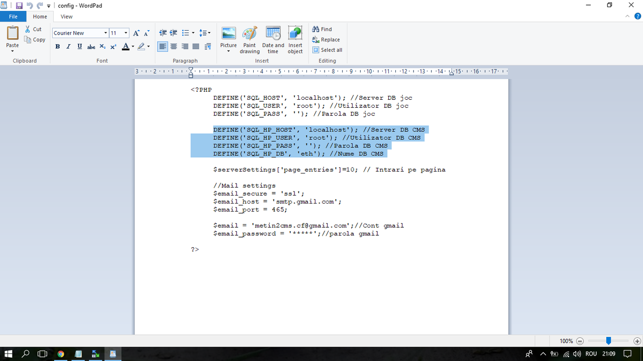Screen dimensions: 643x361
Task: Select the Home ribbon tab
Action: 40,17
